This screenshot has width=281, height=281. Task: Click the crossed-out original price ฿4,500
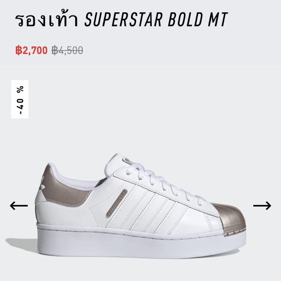tap(67, 50)
